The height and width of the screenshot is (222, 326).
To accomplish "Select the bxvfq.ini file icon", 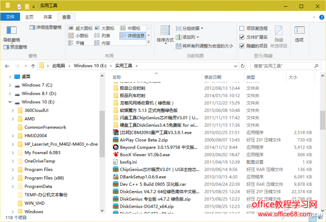I will [x=116, y=162].
